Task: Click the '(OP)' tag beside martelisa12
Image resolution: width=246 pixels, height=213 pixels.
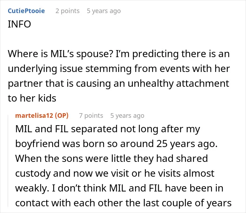Action: 61,116
